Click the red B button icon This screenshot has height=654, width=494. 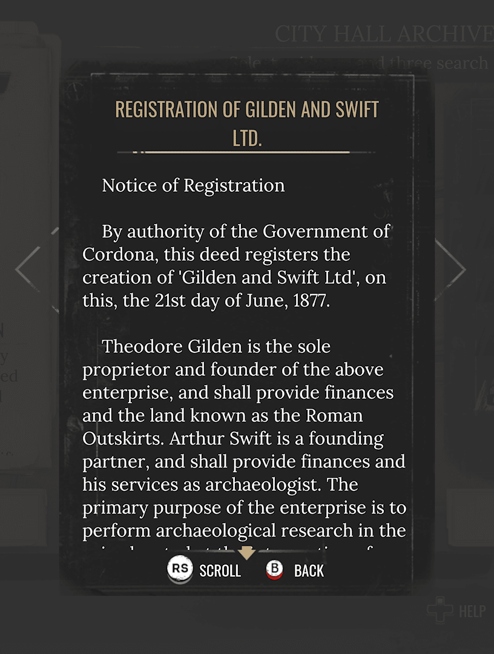pyautogui.click(x=275, y=569)
